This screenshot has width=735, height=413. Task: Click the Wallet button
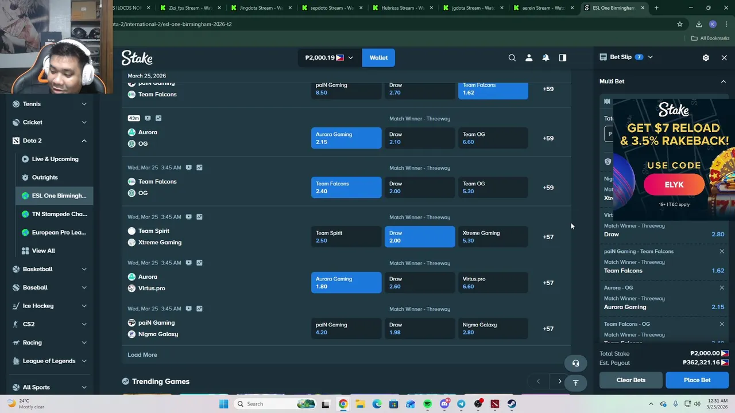pyautogui.click(x=378, y=57)
